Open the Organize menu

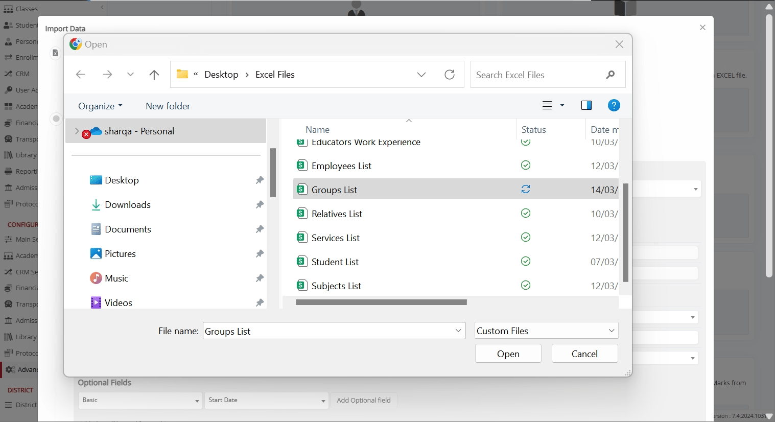click(100, 106)
